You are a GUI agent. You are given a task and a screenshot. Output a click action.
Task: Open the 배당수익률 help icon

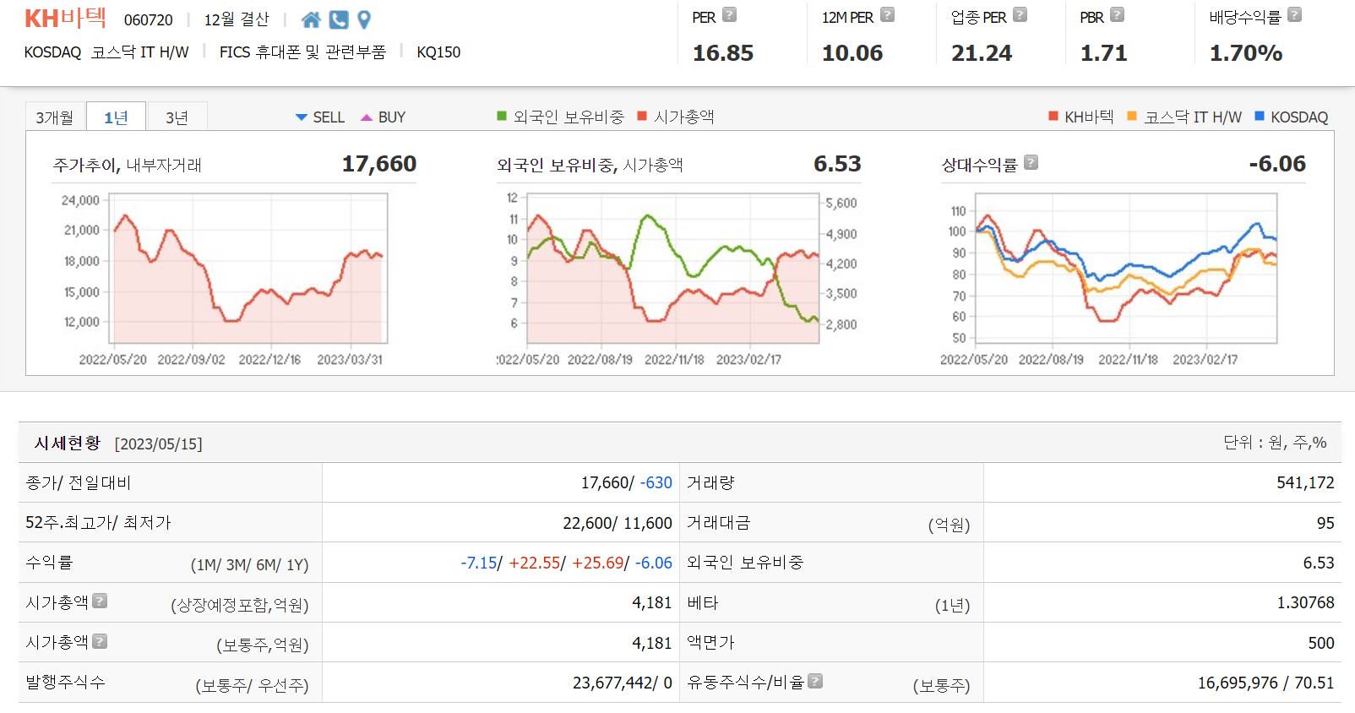pos(1294,14)
